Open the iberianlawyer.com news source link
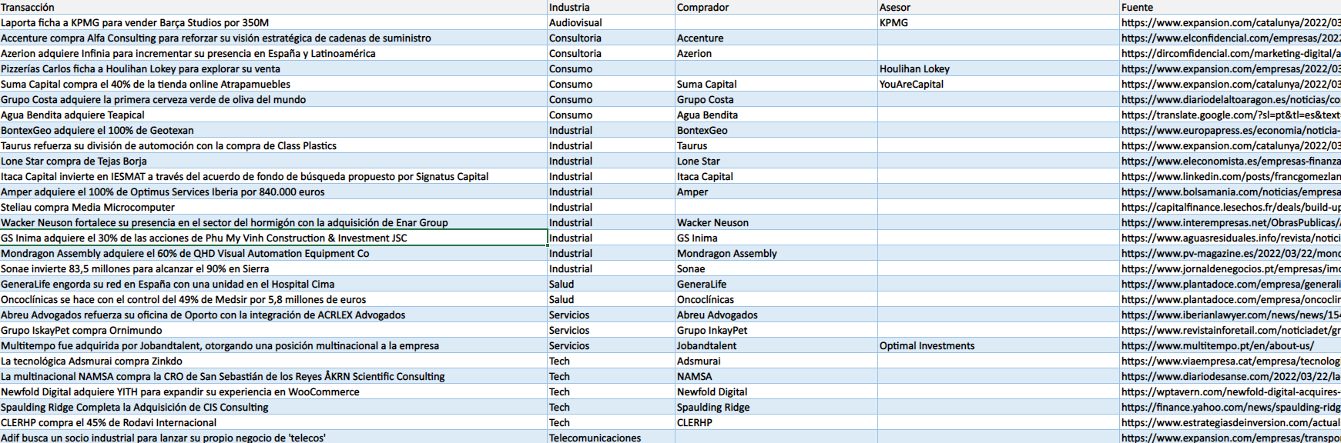The height and width of the screenshot is (443, 1341). [x=1231, y=315]
